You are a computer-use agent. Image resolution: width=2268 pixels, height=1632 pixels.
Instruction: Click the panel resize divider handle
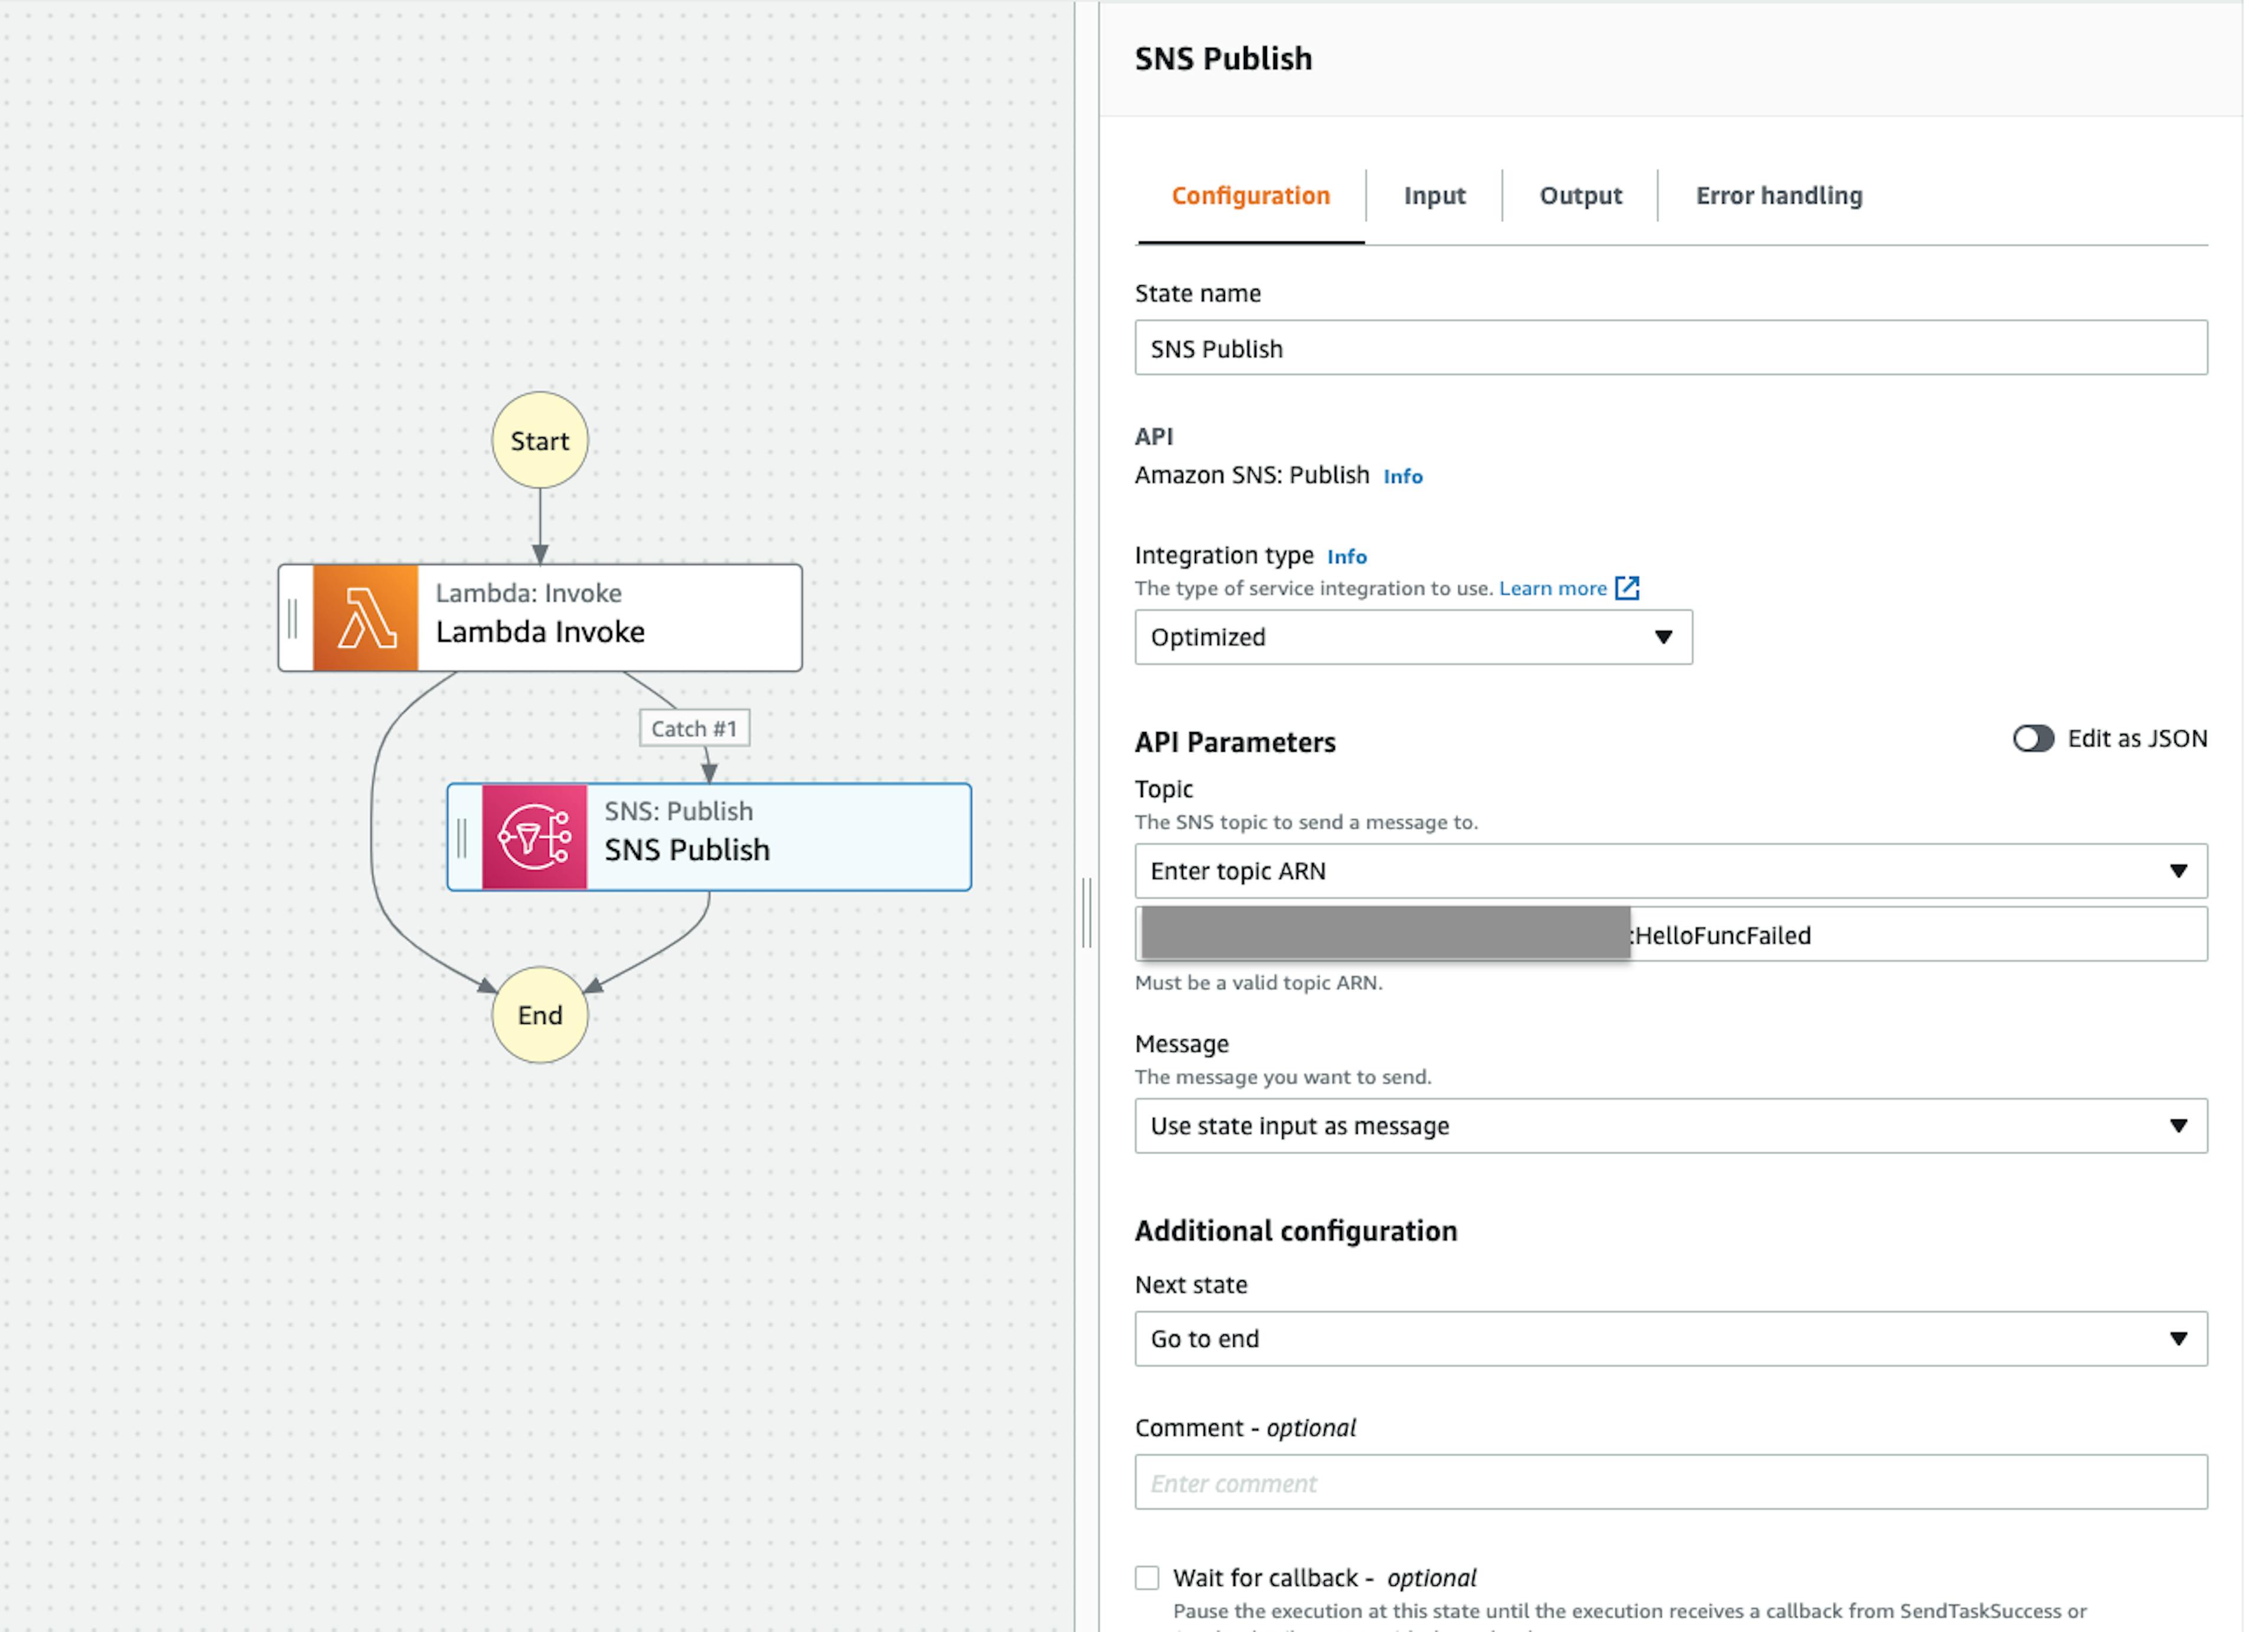[x=1087, y=912]
